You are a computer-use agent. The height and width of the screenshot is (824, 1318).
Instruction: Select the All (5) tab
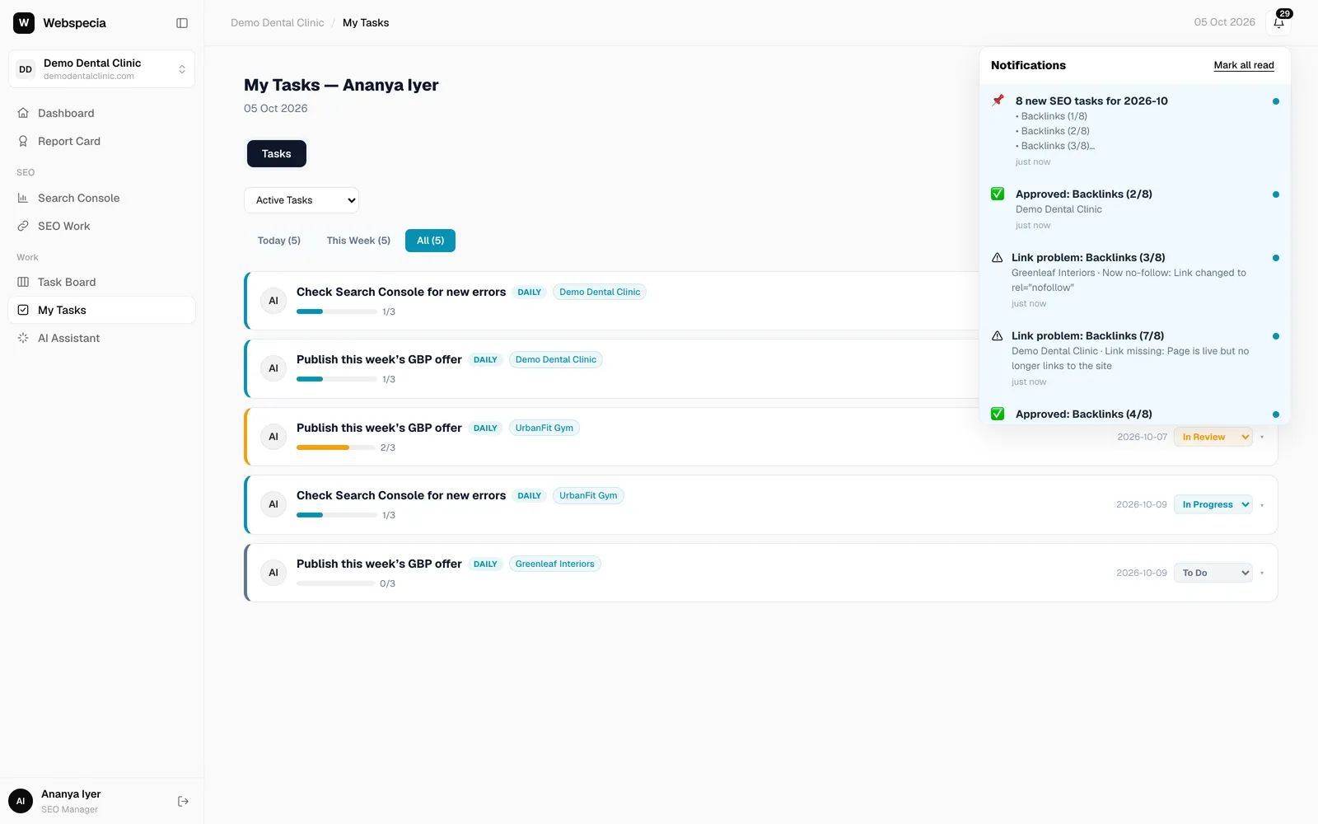tap(430, 241)
